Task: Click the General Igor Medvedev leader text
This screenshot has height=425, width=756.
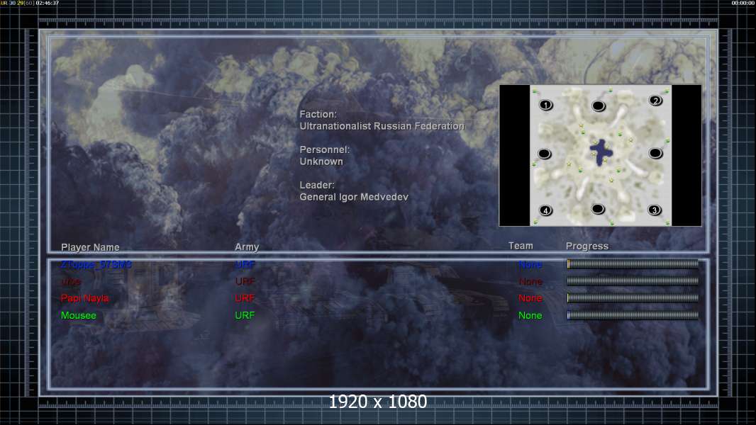Action: pos(354,197)
